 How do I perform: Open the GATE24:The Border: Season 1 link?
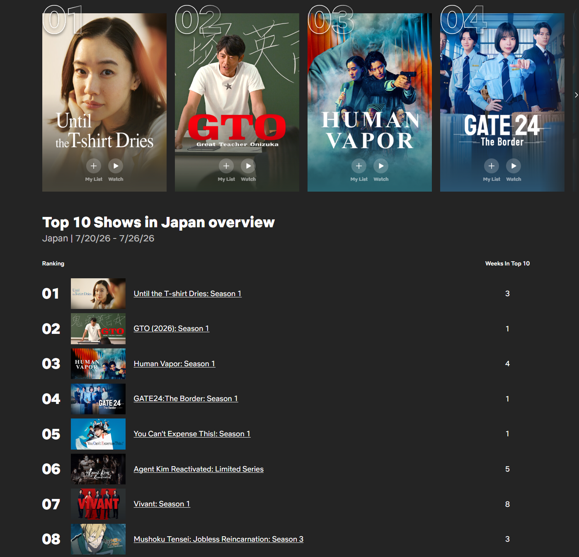(186, 399)
